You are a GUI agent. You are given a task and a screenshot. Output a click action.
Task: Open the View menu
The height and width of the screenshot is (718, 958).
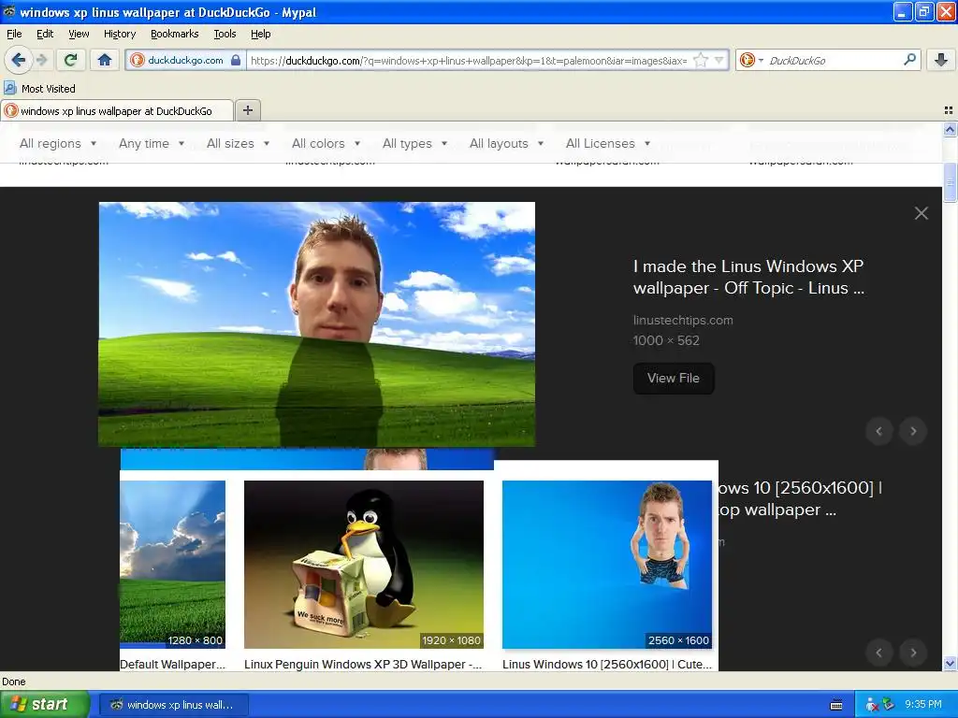pyautogui.click(x=79, y=34)
